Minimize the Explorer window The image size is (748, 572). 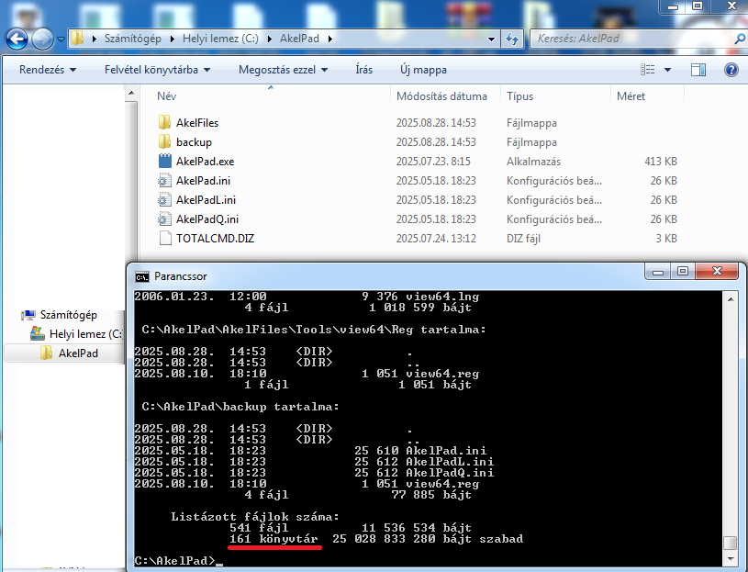click(673, 6)
